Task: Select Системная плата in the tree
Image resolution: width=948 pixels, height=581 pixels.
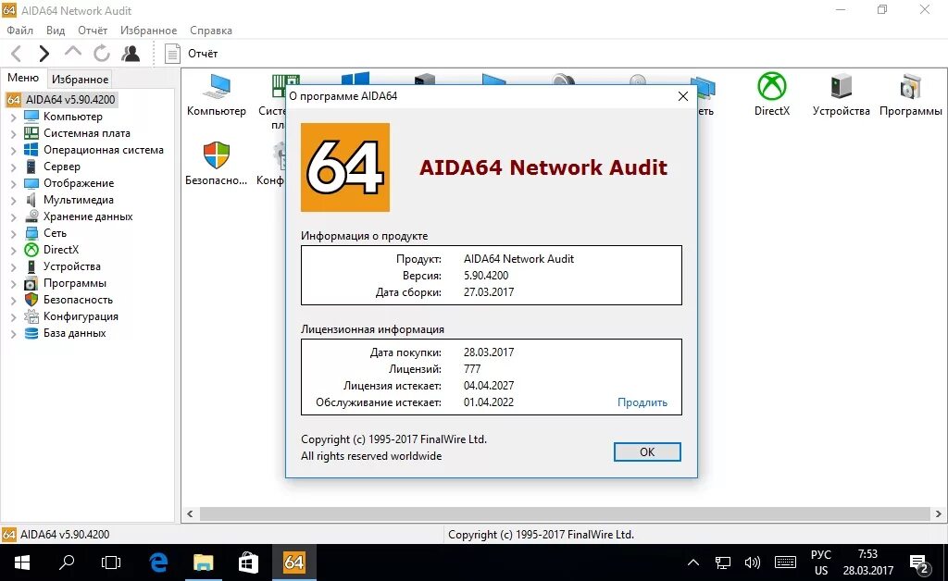Action: coord(77,133)
